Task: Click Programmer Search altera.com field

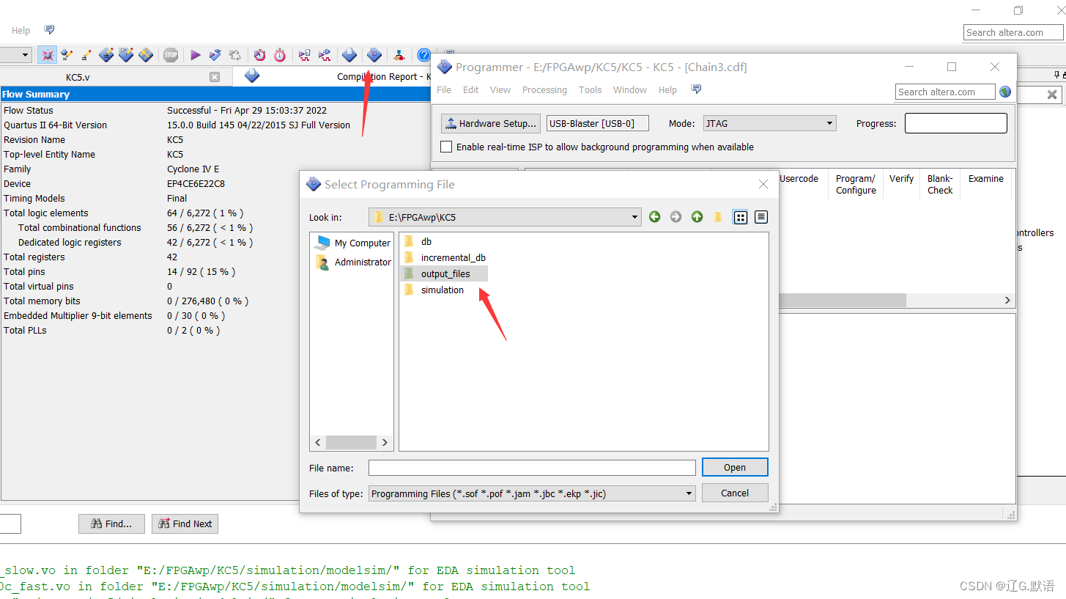Action: click(945, 92)
